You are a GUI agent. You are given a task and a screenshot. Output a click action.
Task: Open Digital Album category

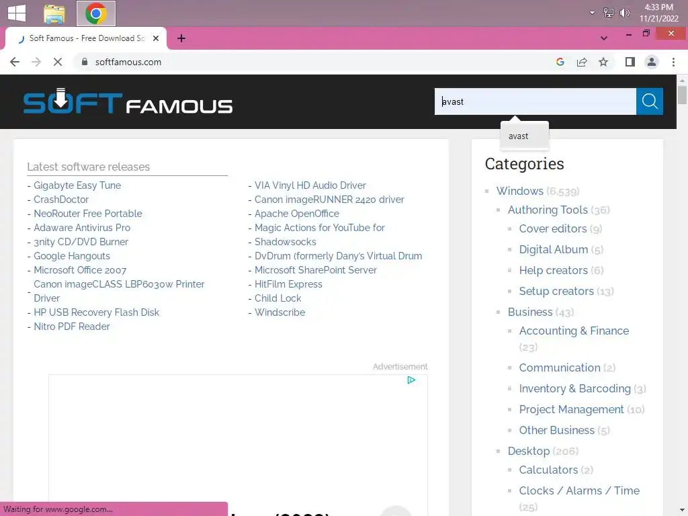click(x=554, y=249)
